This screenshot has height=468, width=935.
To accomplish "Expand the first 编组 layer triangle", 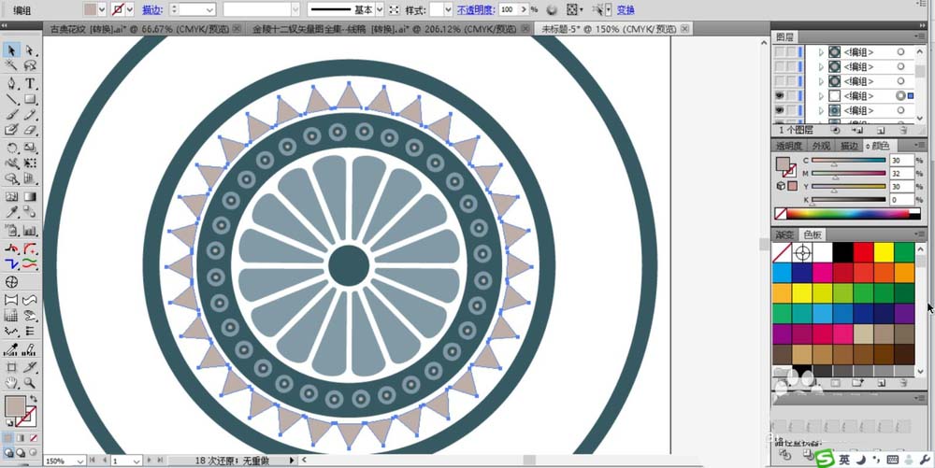I will [x=821, y=52].
